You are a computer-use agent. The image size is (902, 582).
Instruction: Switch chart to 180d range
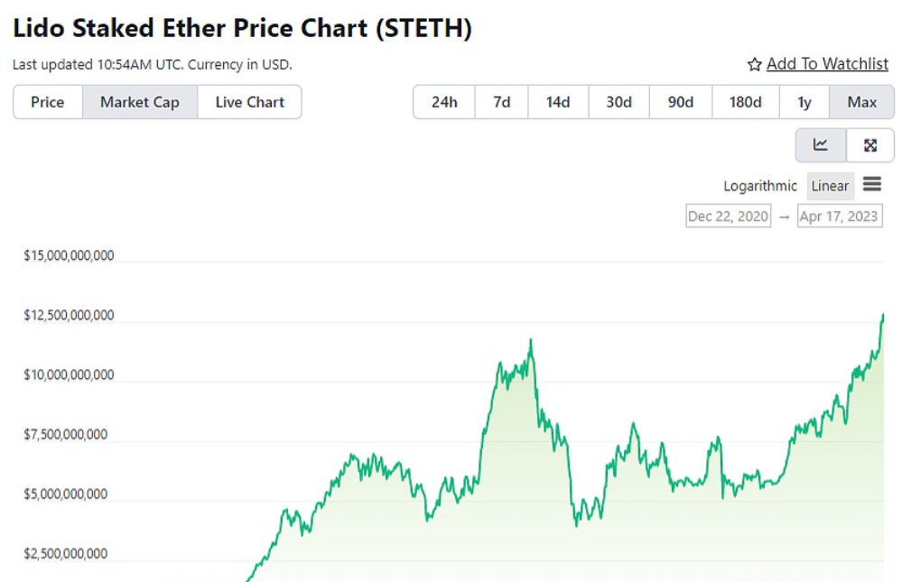click(745, 102)
